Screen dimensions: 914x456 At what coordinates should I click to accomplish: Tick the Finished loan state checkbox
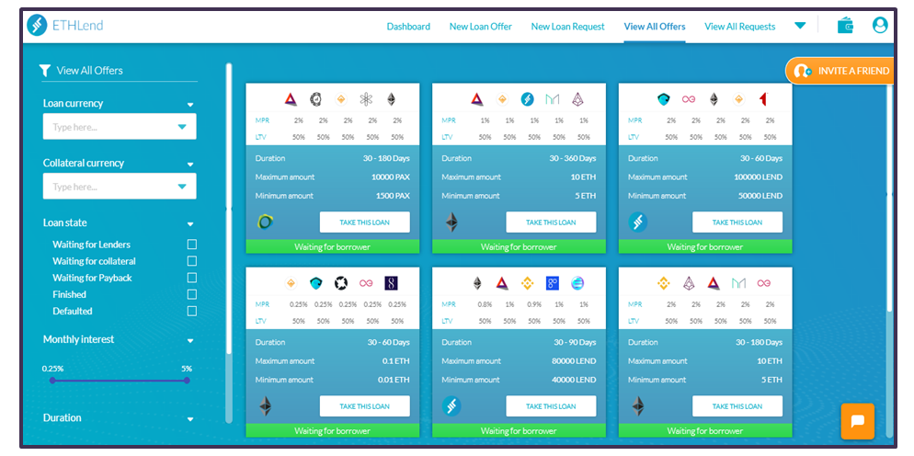point(192,294)
